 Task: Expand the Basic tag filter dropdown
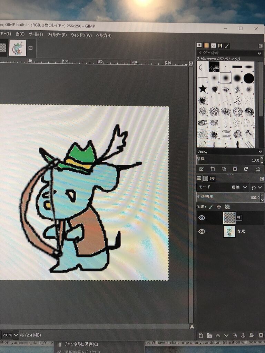260,152
